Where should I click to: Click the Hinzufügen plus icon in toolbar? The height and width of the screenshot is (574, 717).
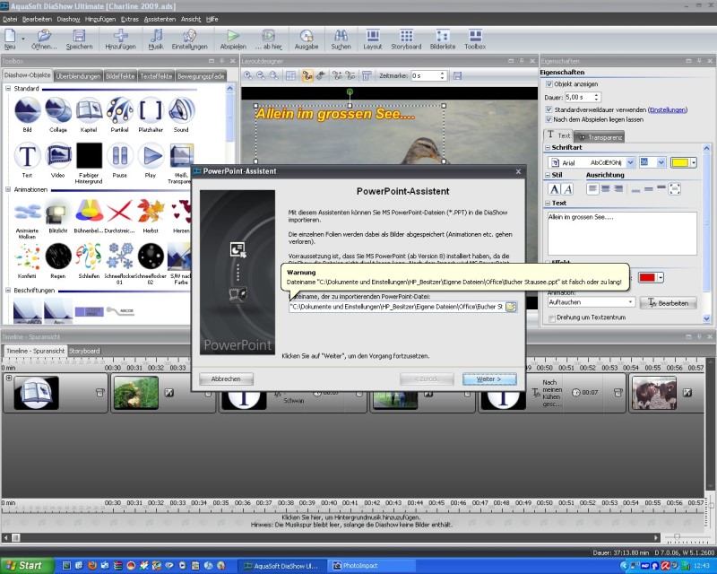point(119,36)
